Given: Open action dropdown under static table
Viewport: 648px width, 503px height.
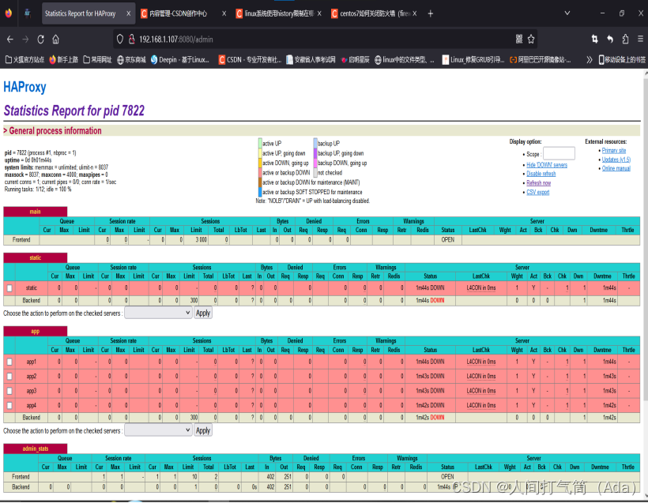Looking at the screenshot, I should pos(158,313).
